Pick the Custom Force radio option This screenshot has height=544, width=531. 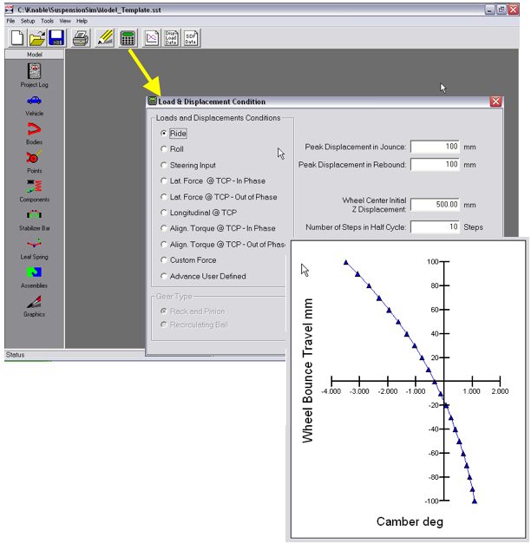pos(165,260)
